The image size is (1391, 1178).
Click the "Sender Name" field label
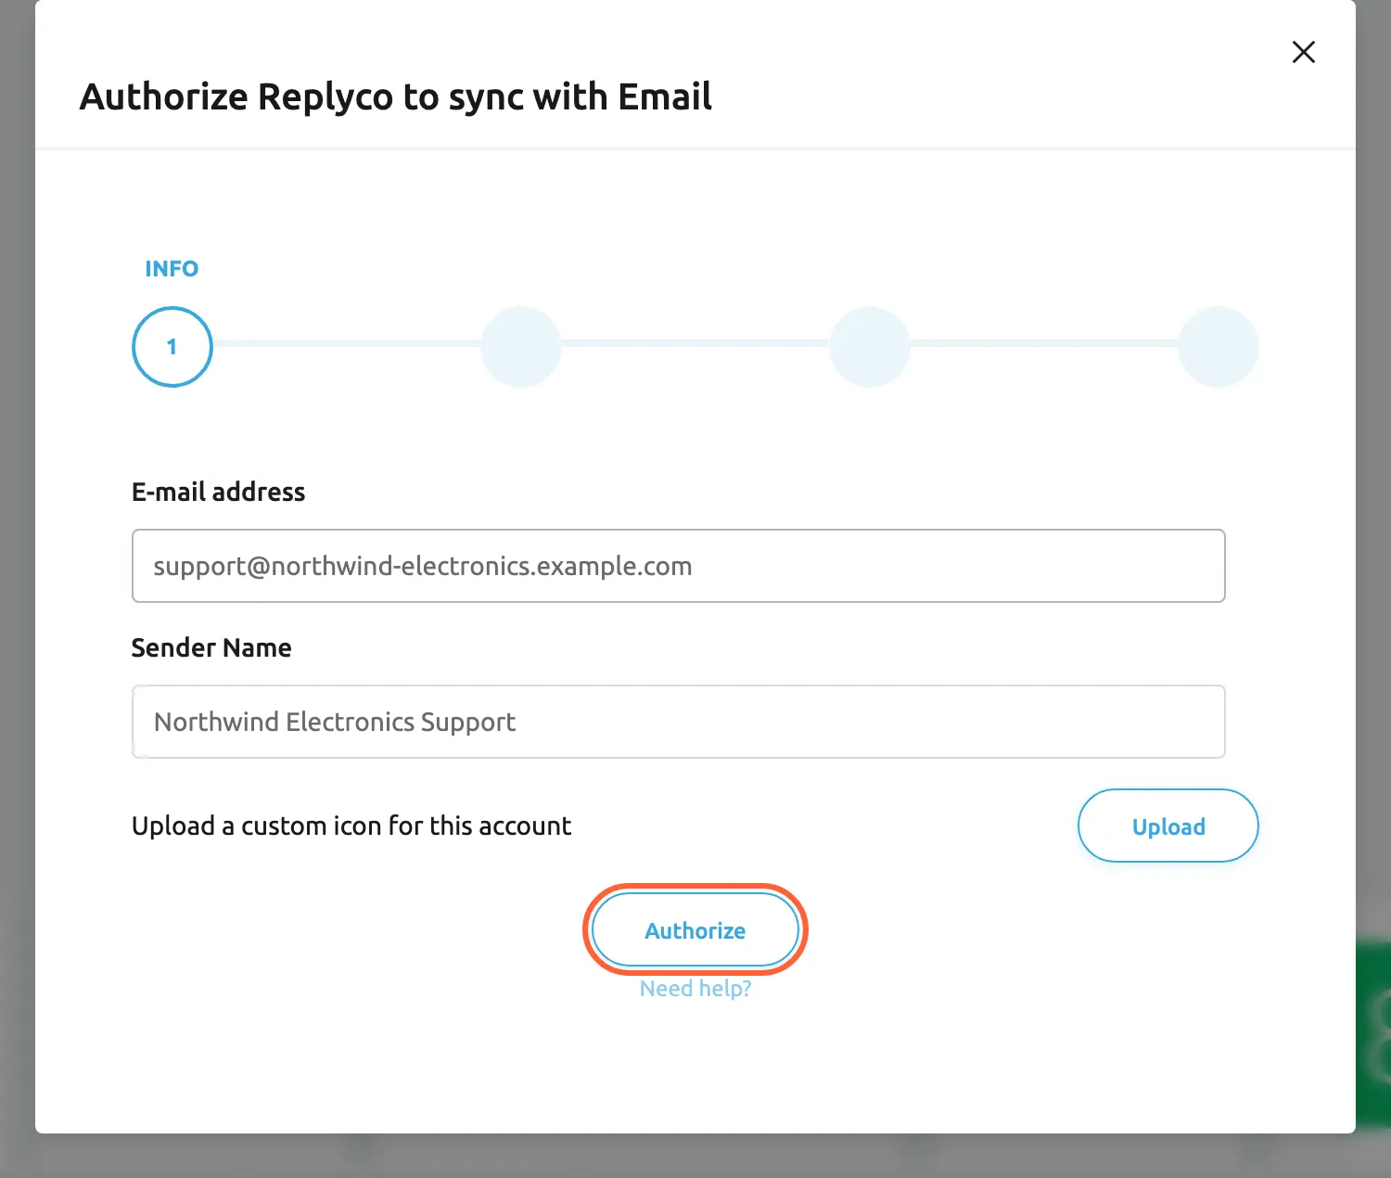(211, 647)
